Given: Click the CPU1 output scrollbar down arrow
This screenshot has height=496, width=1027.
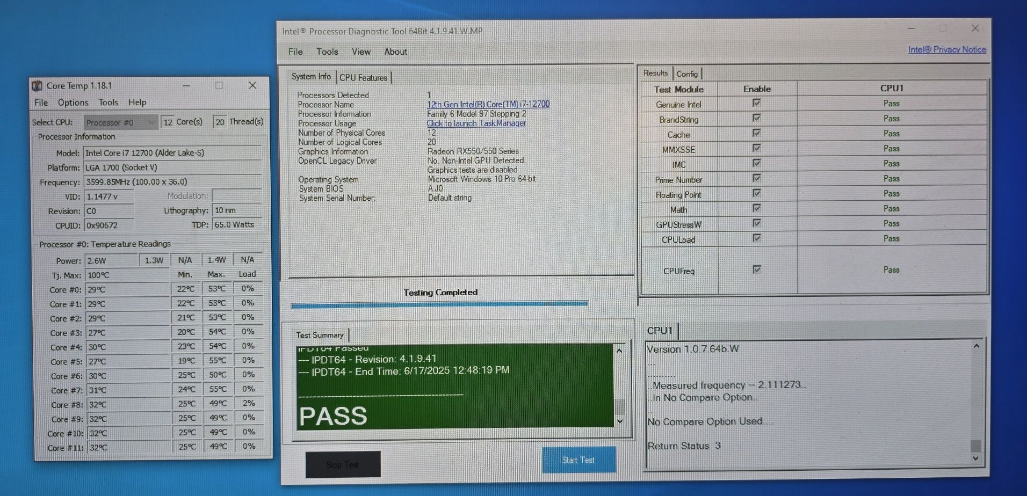Looking at the screenshot, I should [976, 459].
